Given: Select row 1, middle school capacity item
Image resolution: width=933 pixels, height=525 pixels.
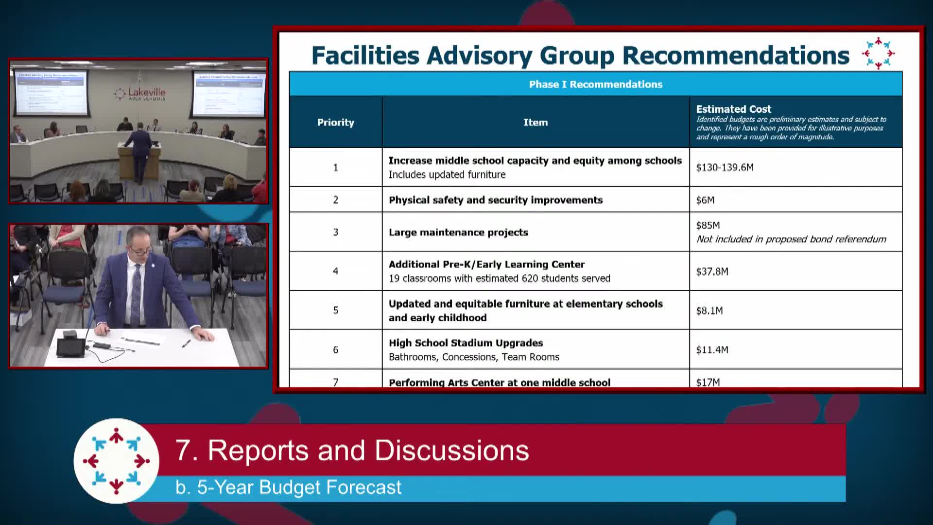Looking at the screenshot, I should coord(535,167).
